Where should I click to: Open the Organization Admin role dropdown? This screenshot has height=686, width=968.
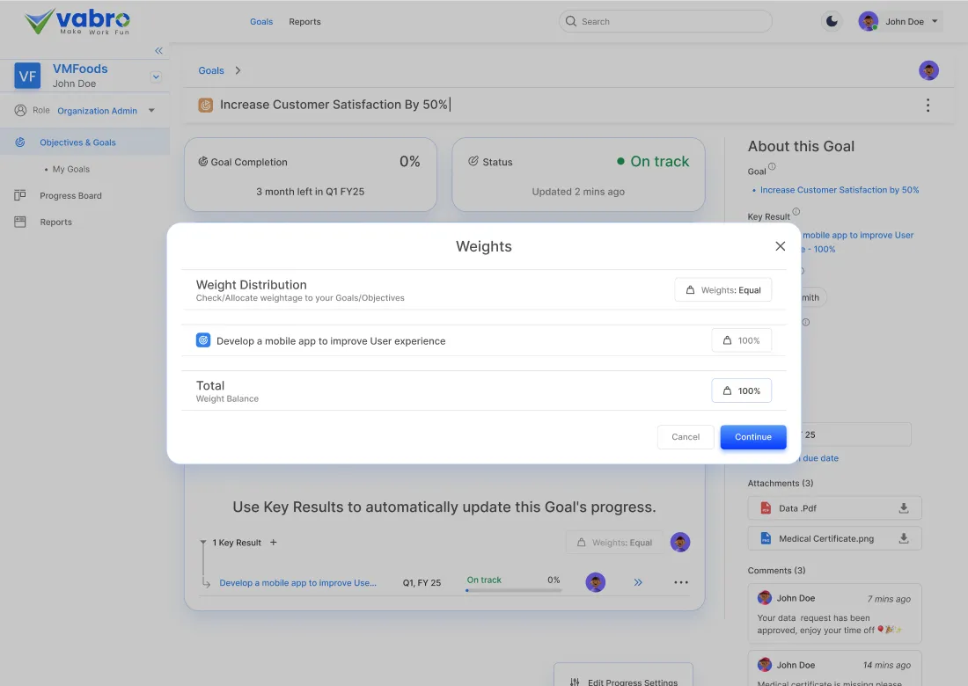click(x=151, y=111)
